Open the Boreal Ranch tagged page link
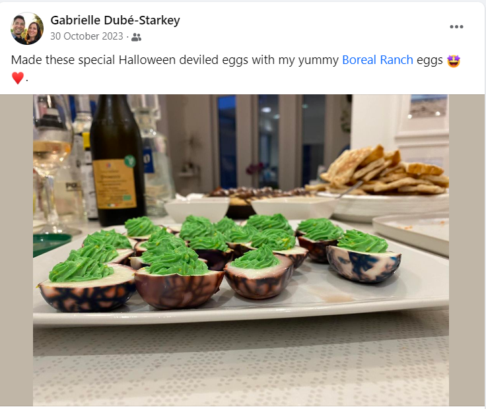 tap(378, 60)
